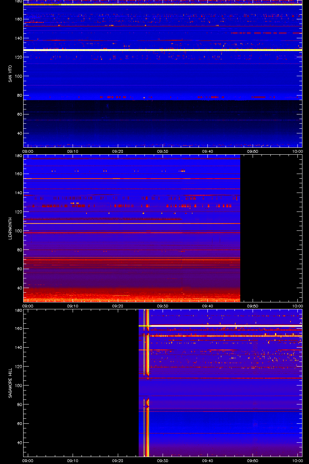Click 10:00 under the Learmonth panel
The width and height of the screenshot is (309, 464).
(x=297, y=306)
